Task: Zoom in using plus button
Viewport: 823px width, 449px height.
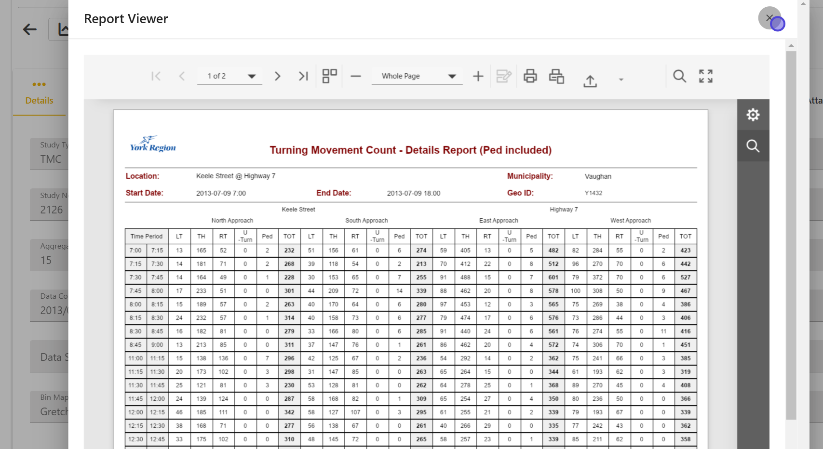Action: tap(478, 76)
